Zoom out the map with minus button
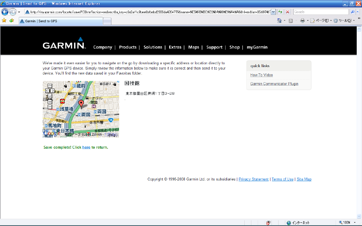The width and height of the screenshot is (362, 226). pyautogui.click(x=50, y=107)
